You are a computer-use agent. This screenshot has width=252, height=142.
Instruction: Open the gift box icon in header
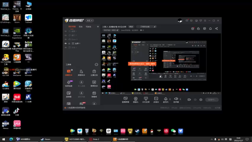tap(192, 28)
